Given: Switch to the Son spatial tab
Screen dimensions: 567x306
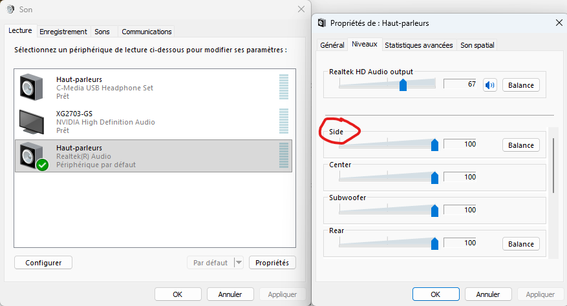Looking at the screenshot, I should [x=477, y=45].
